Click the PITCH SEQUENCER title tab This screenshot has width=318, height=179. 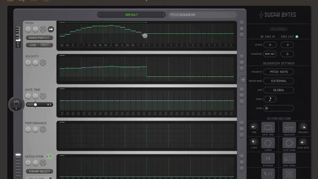pyautogui.click(x=202, y=15)
